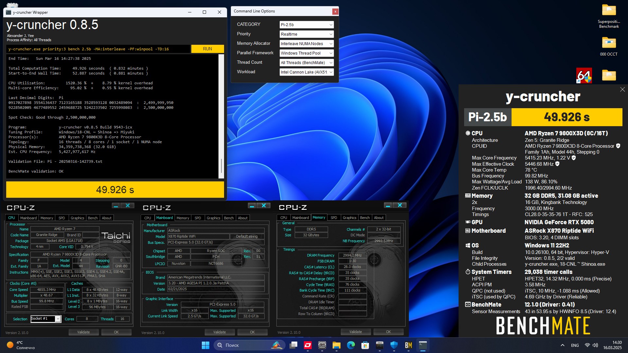Click the command line text field in y-cruncher
Image resolution: width=628 pixels, height=353 pixels.
tap(98, 49)
